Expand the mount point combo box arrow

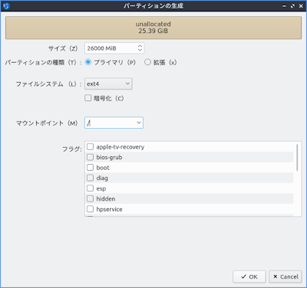139,123
